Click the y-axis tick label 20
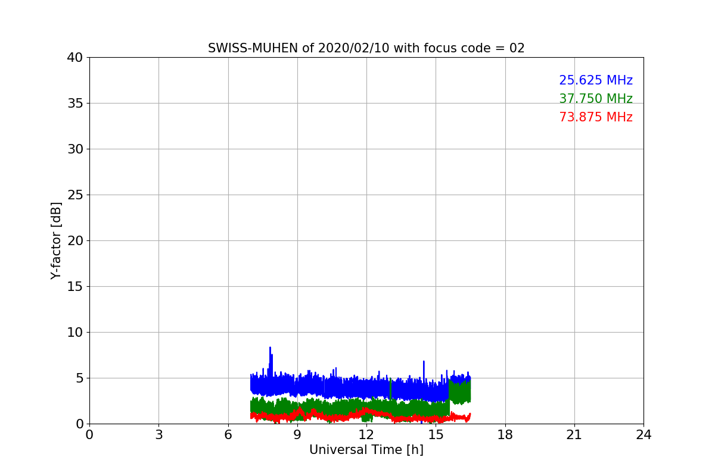The image size is (715, 476). 75,241
